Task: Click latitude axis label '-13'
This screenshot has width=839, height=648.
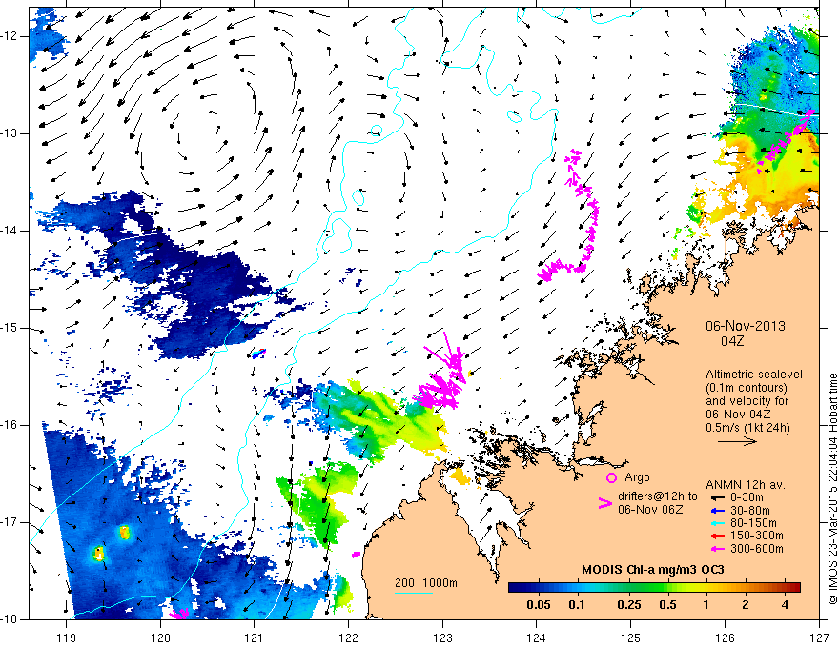Action: pos(10,133)
